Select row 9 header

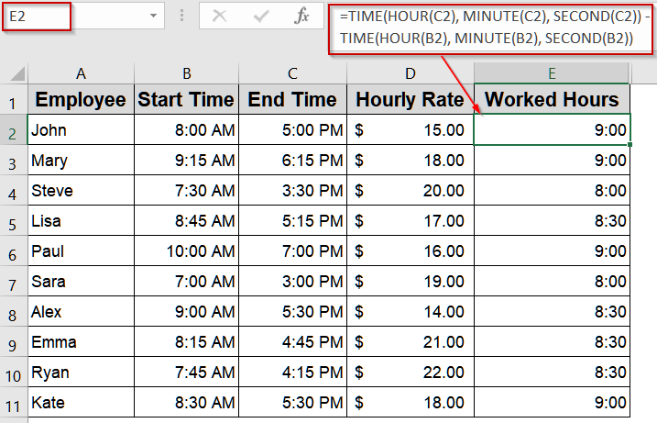coord(14,341)
